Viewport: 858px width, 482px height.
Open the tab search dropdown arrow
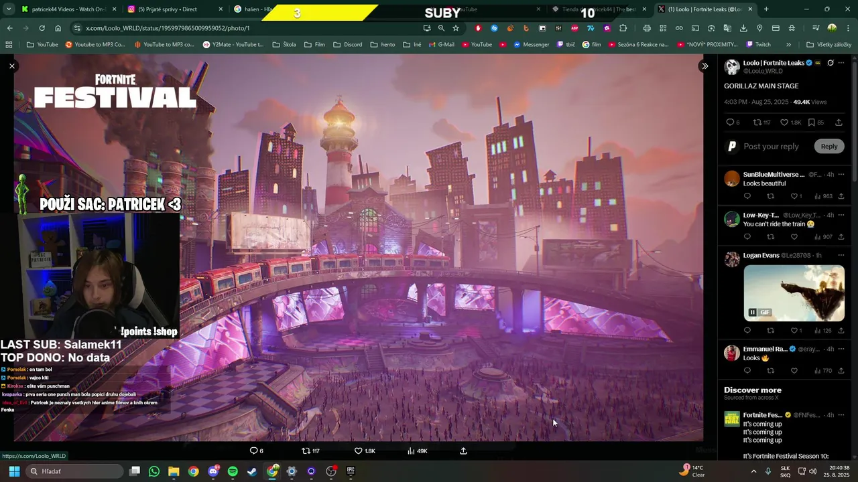tap(9, 9)
